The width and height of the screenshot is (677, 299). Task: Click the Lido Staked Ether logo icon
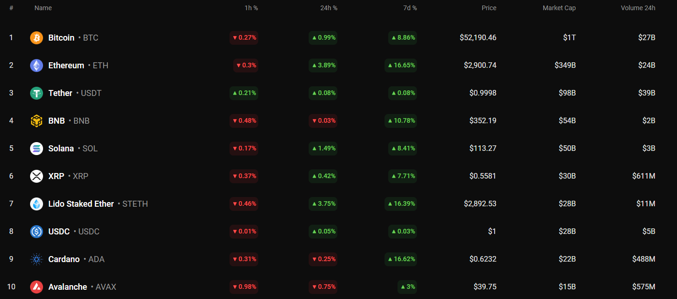coord(37,204)
